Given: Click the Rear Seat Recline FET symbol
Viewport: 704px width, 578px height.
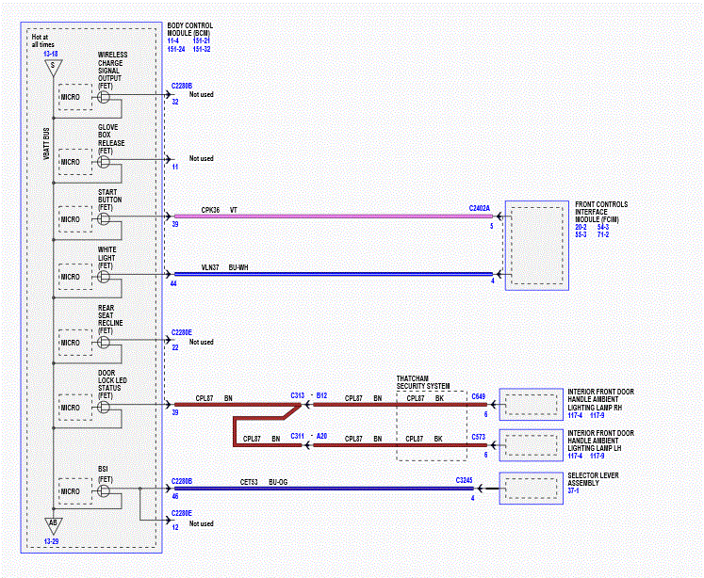Looking at the screenshot, I should click(104, 342).
